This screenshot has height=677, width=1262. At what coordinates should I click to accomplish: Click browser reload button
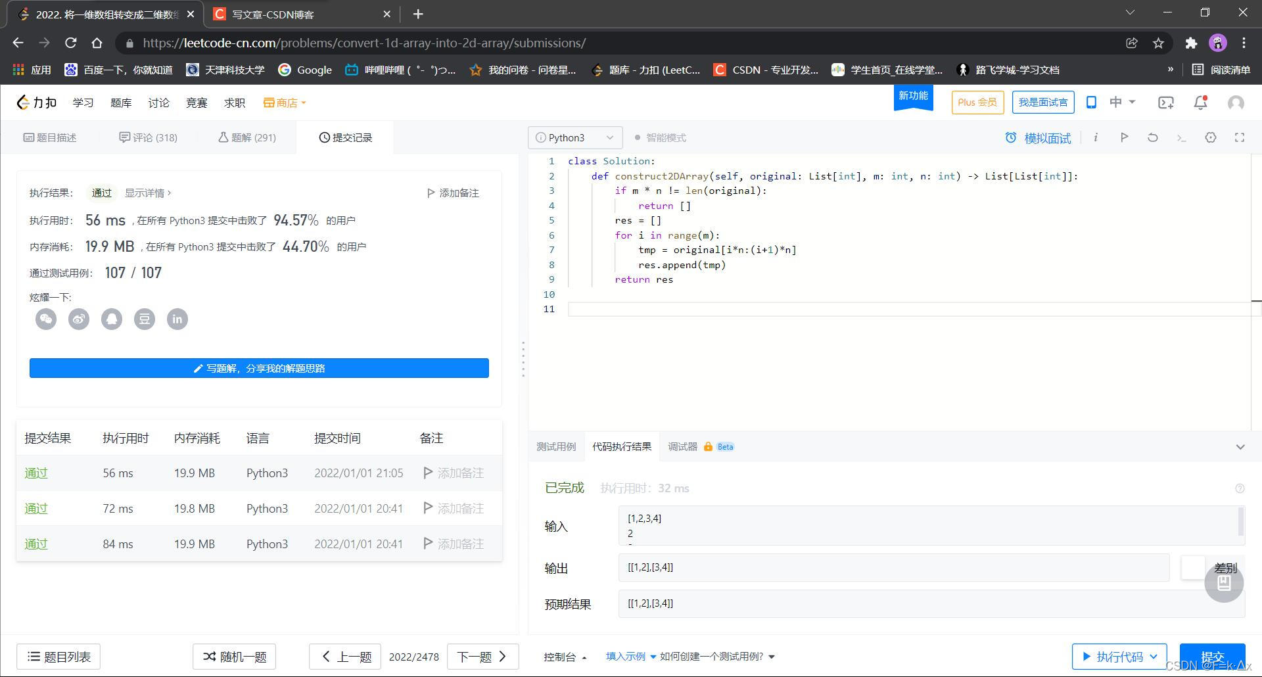[x=70, y=43]
